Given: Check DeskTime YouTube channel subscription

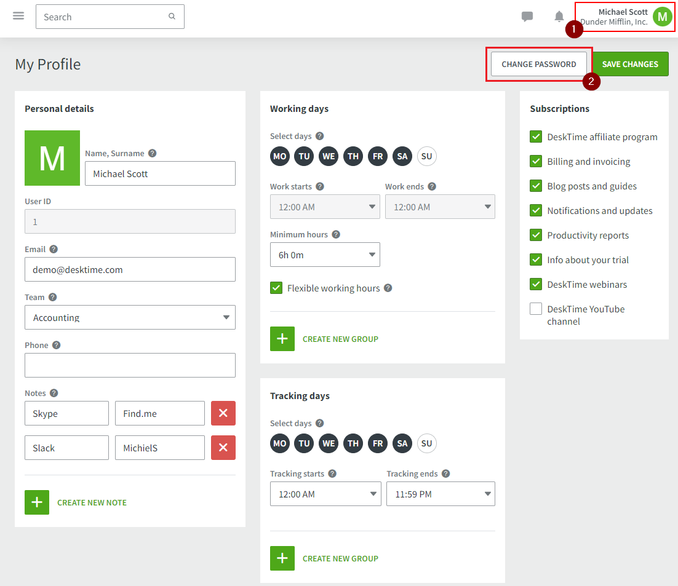Looking at the screenshot, I should (x=536, y=309).
